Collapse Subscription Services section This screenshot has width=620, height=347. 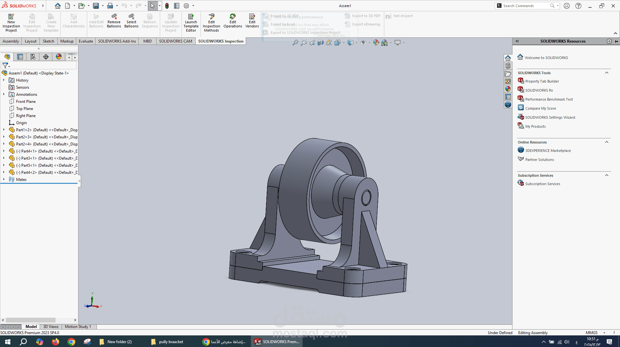(607, 175)
